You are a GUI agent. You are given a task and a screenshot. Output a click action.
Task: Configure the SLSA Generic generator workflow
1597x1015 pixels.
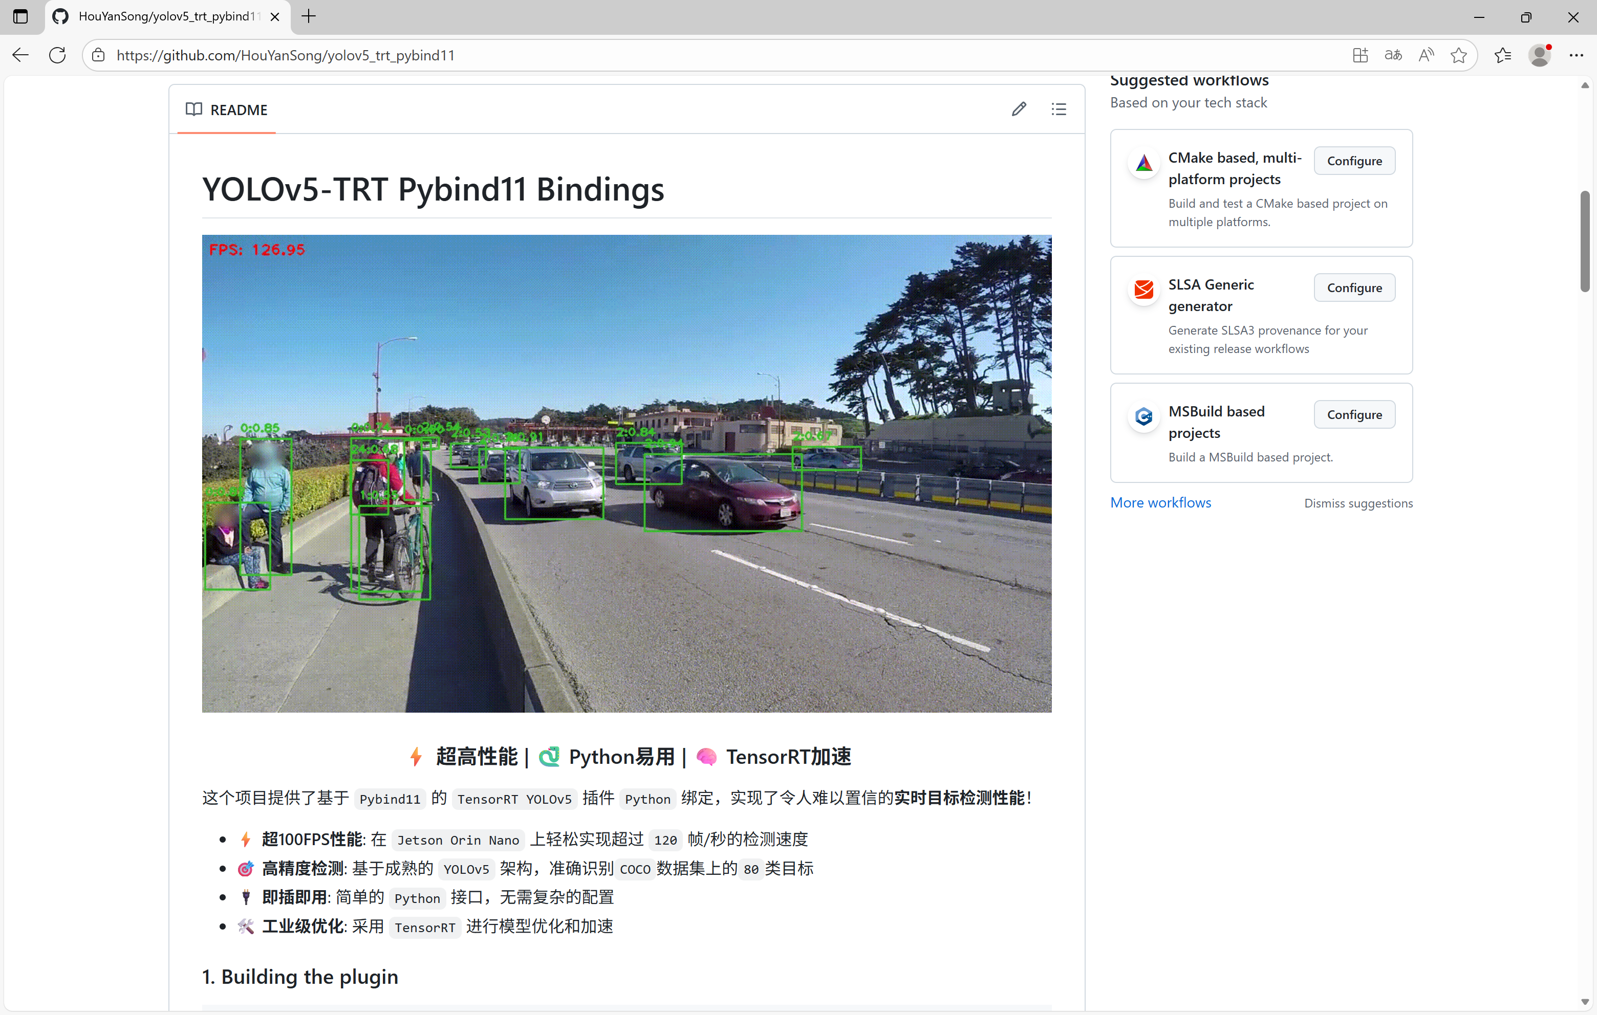pos(1353,288)
